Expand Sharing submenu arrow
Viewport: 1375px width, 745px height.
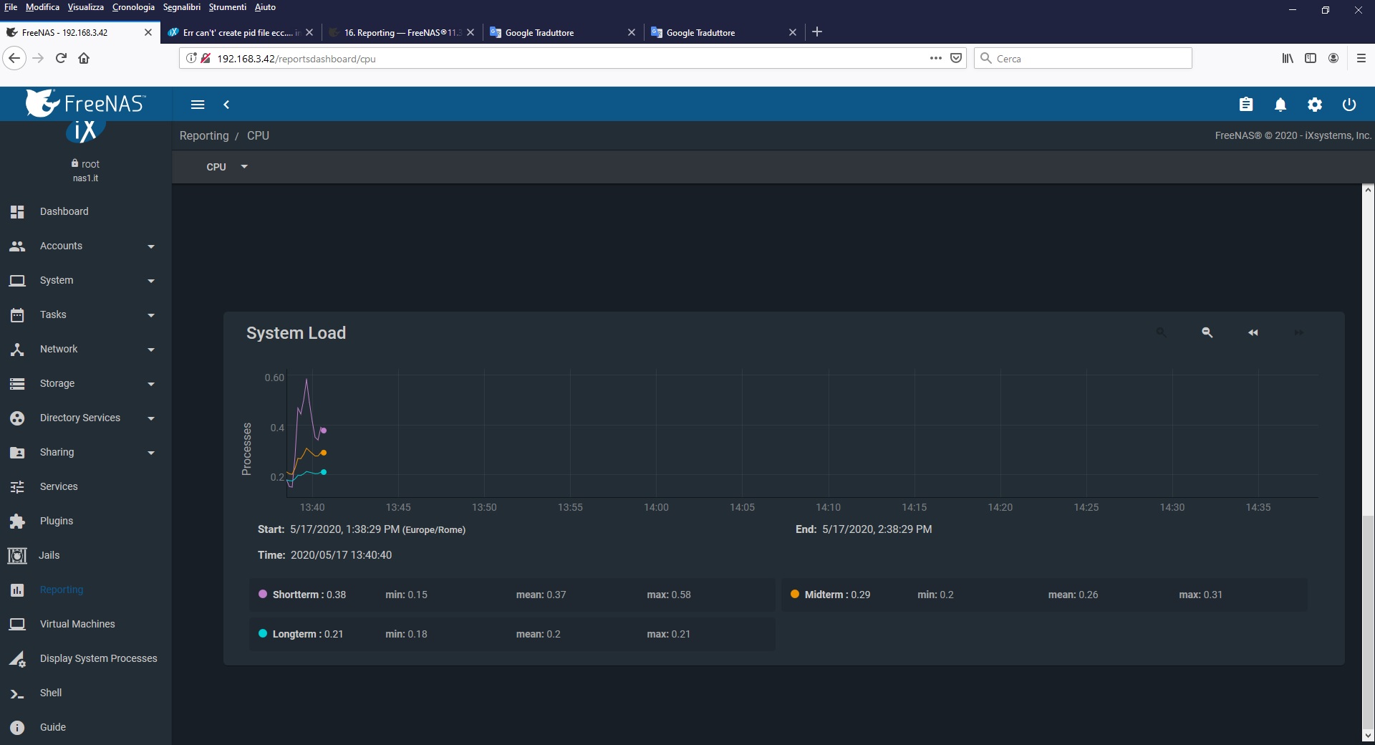(x=151, y=453)
